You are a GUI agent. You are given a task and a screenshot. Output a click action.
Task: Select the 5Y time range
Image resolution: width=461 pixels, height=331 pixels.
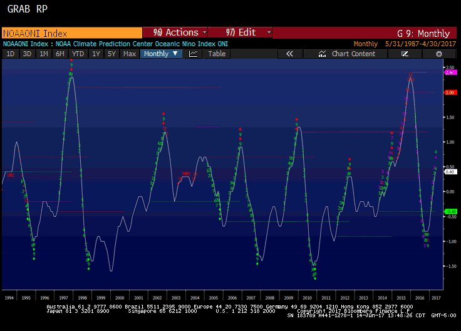pos(111,54)
